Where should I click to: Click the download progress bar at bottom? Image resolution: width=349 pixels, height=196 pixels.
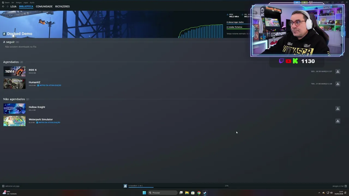pyautogui.click(x=178, y=187)
